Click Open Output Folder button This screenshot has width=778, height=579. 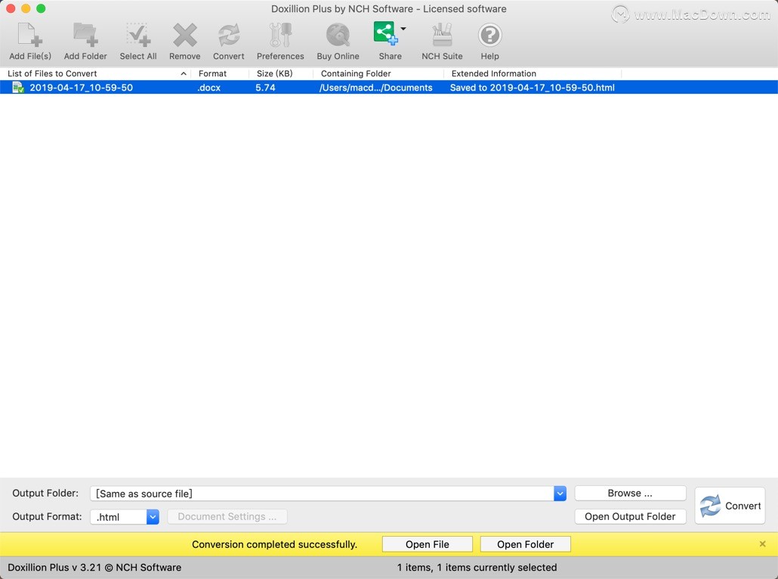(630, 516)
